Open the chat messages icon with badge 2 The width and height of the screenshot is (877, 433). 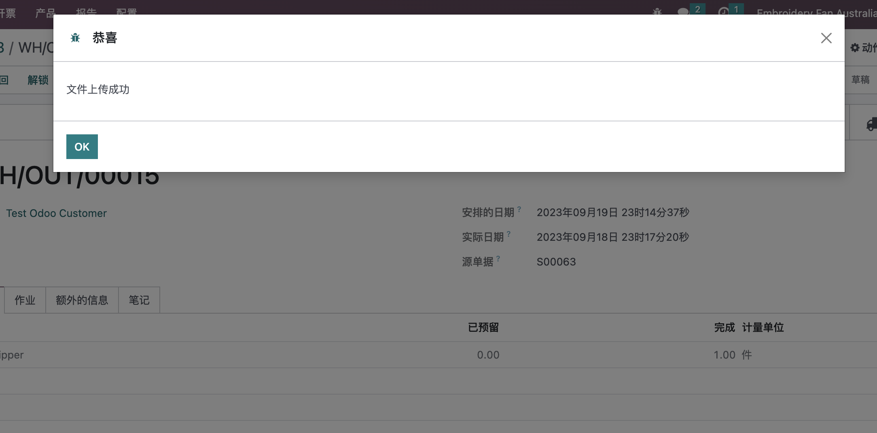[691, 11]
